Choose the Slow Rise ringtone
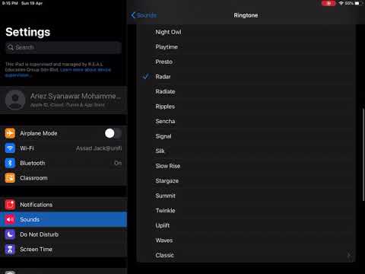365x274 pixels. 246,166
